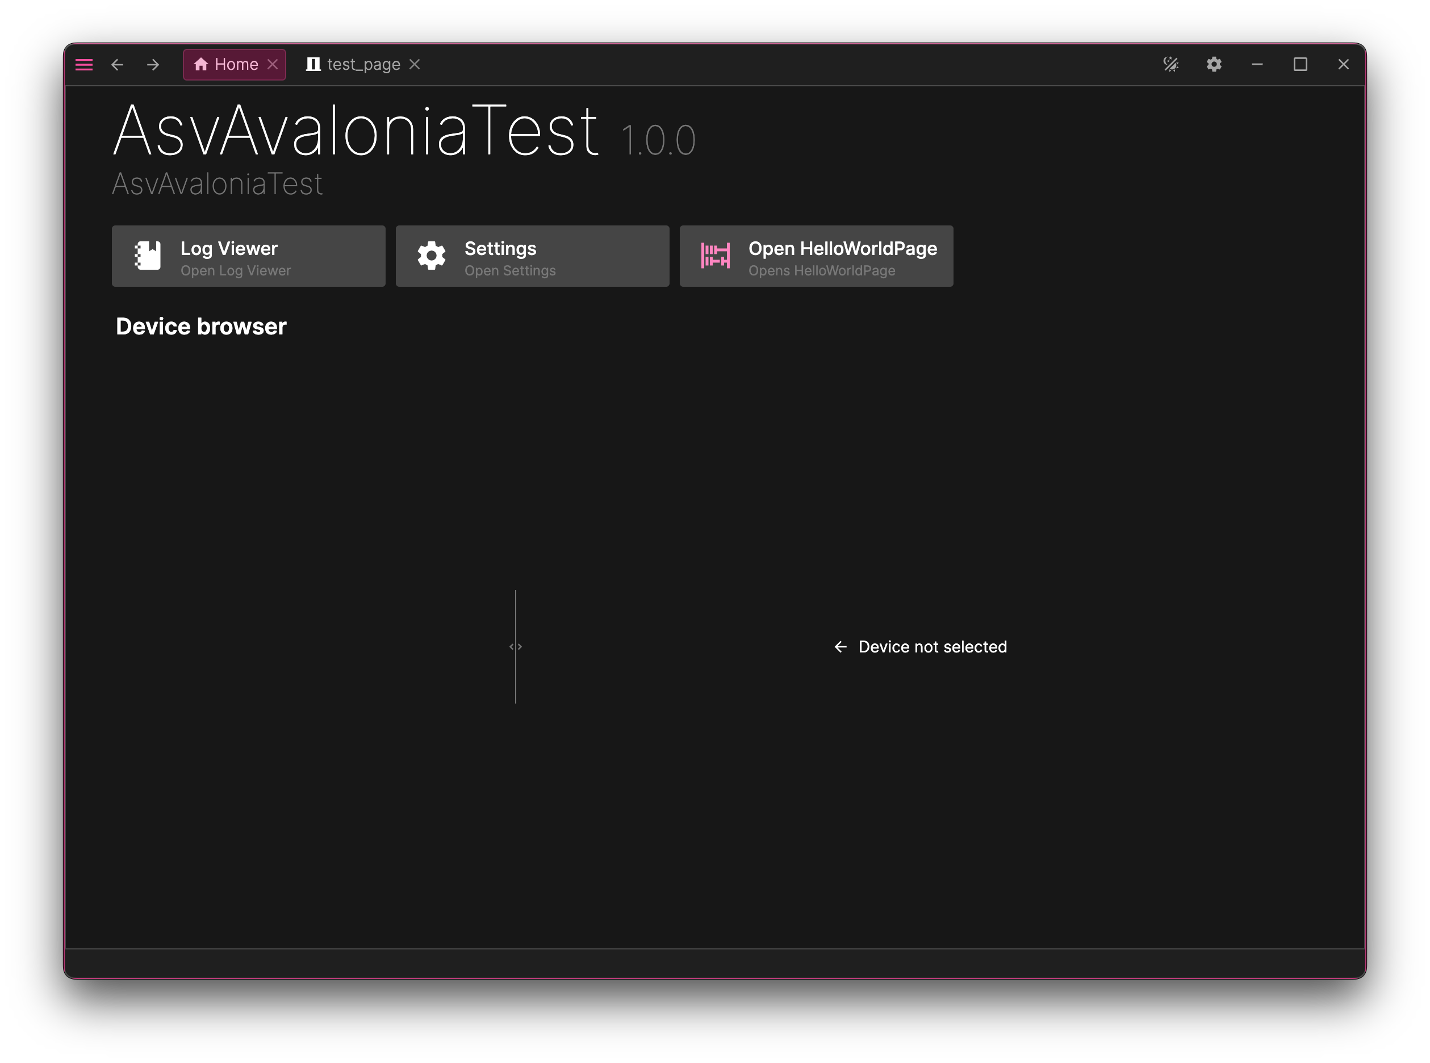Click the splitter handle in Device browser
Image resolution: width=1430 pixels, height=1063 pixels.
tap(516, 647)
